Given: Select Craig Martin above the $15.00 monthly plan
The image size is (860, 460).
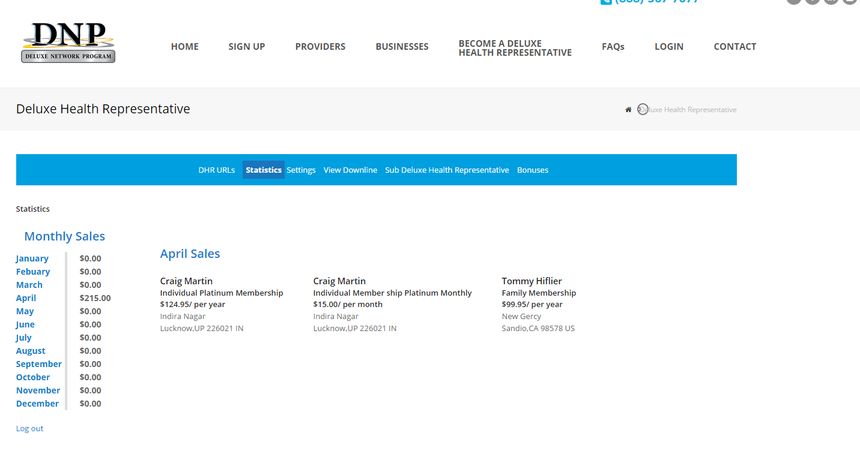Looking at the screenshot, I should pos(339,281).
